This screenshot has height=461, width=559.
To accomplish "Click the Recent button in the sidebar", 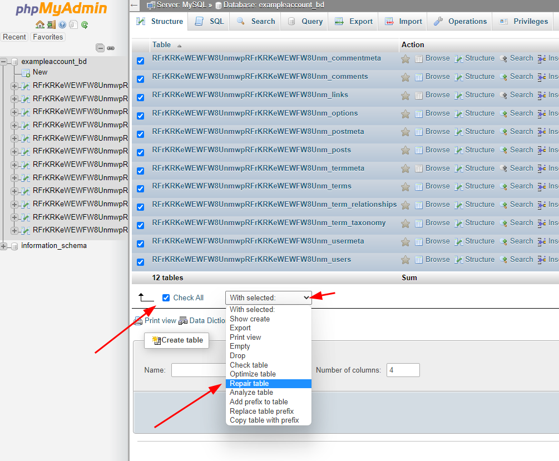I will click(14, 37).
